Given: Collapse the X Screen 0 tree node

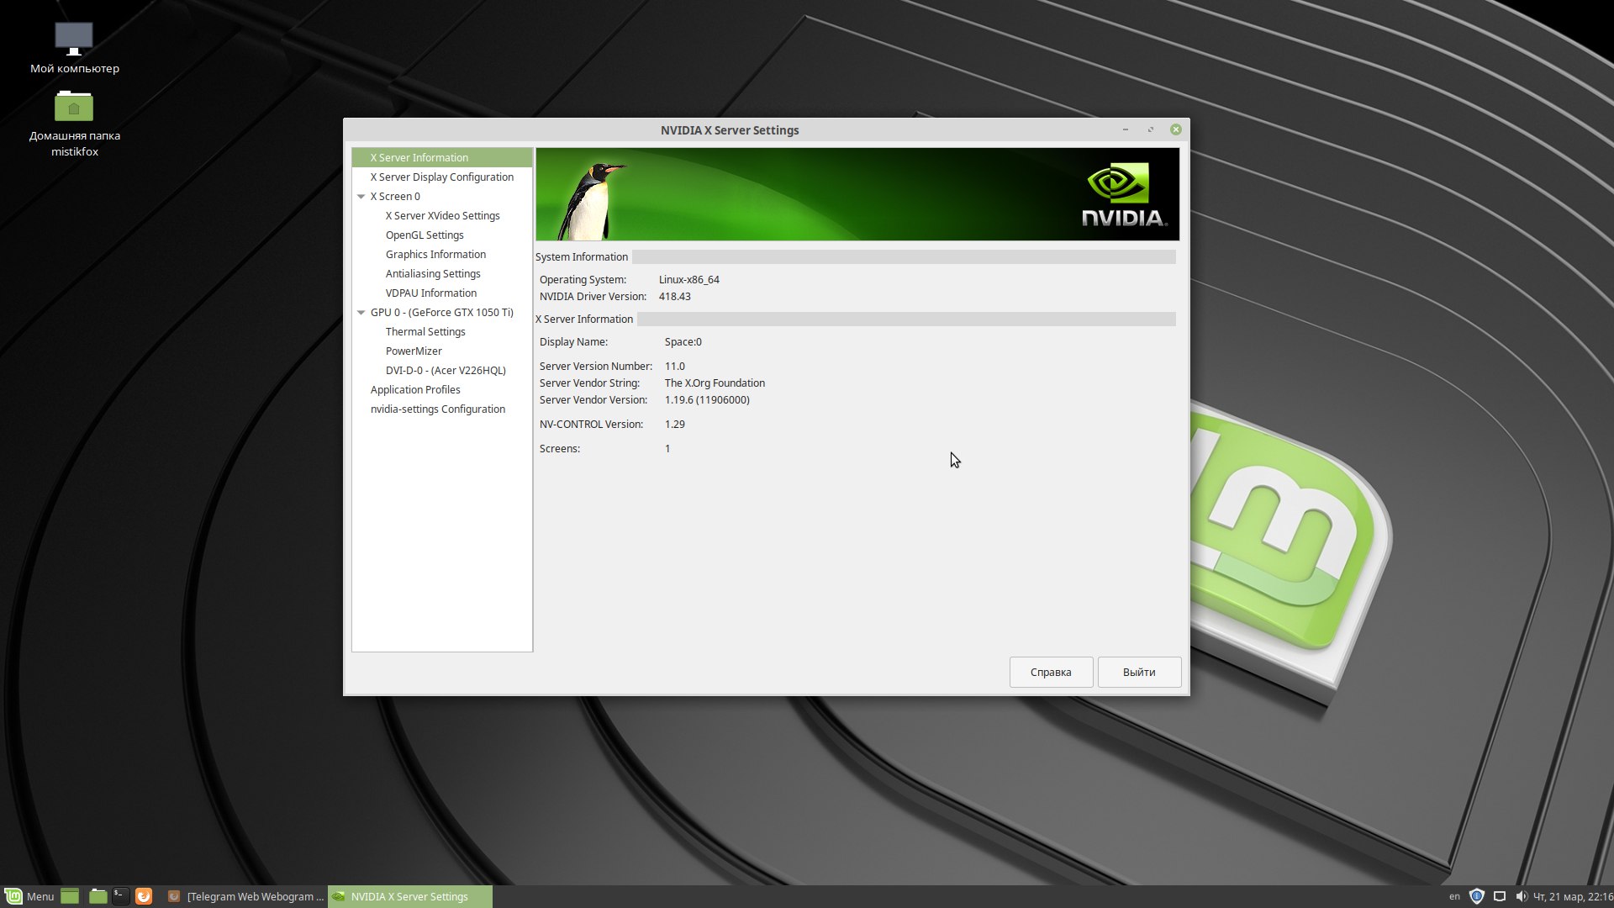Looking at the screenshot, I should [x=361, y=197].
